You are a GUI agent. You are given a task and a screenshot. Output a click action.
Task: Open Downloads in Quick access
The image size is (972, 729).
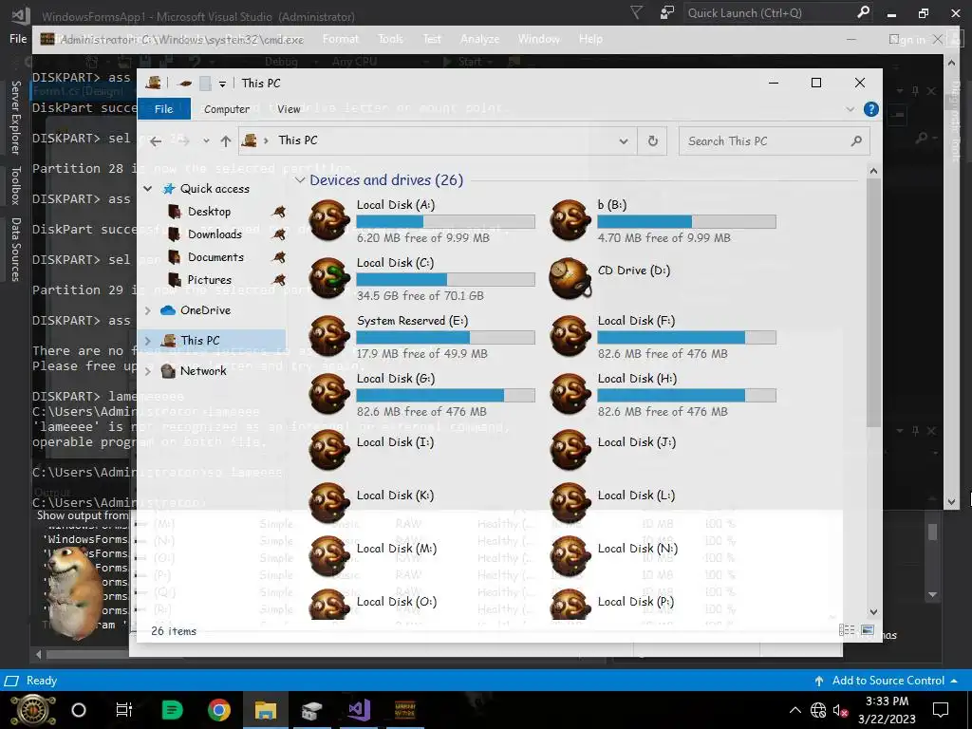[215, 234]
